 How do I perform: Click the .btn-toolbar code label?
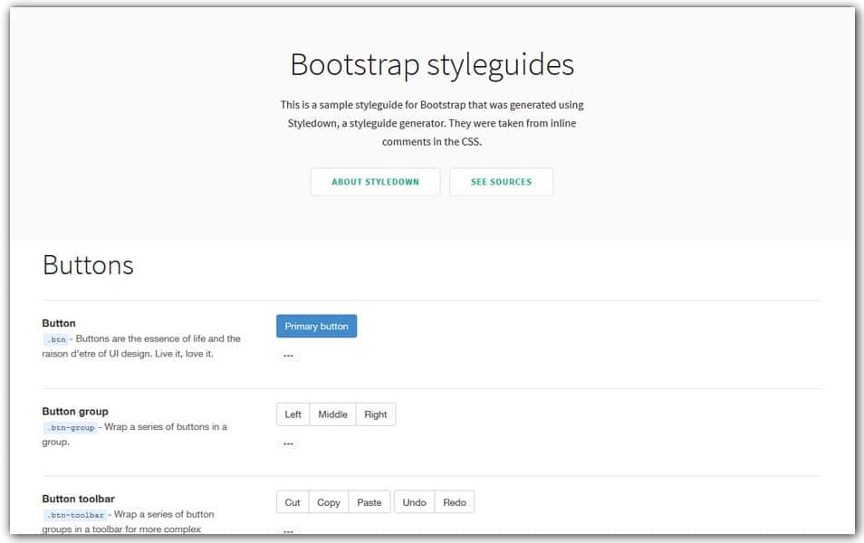pyautogui.click(x=74, y=514)
